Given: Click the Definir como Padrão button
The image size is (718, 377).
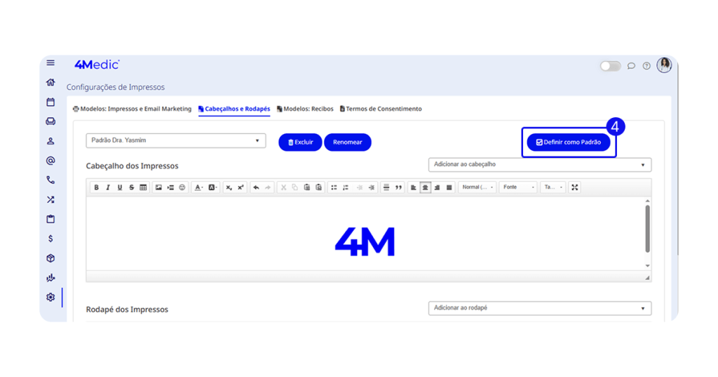Looking at the screenshot, I should click(569, 143).
